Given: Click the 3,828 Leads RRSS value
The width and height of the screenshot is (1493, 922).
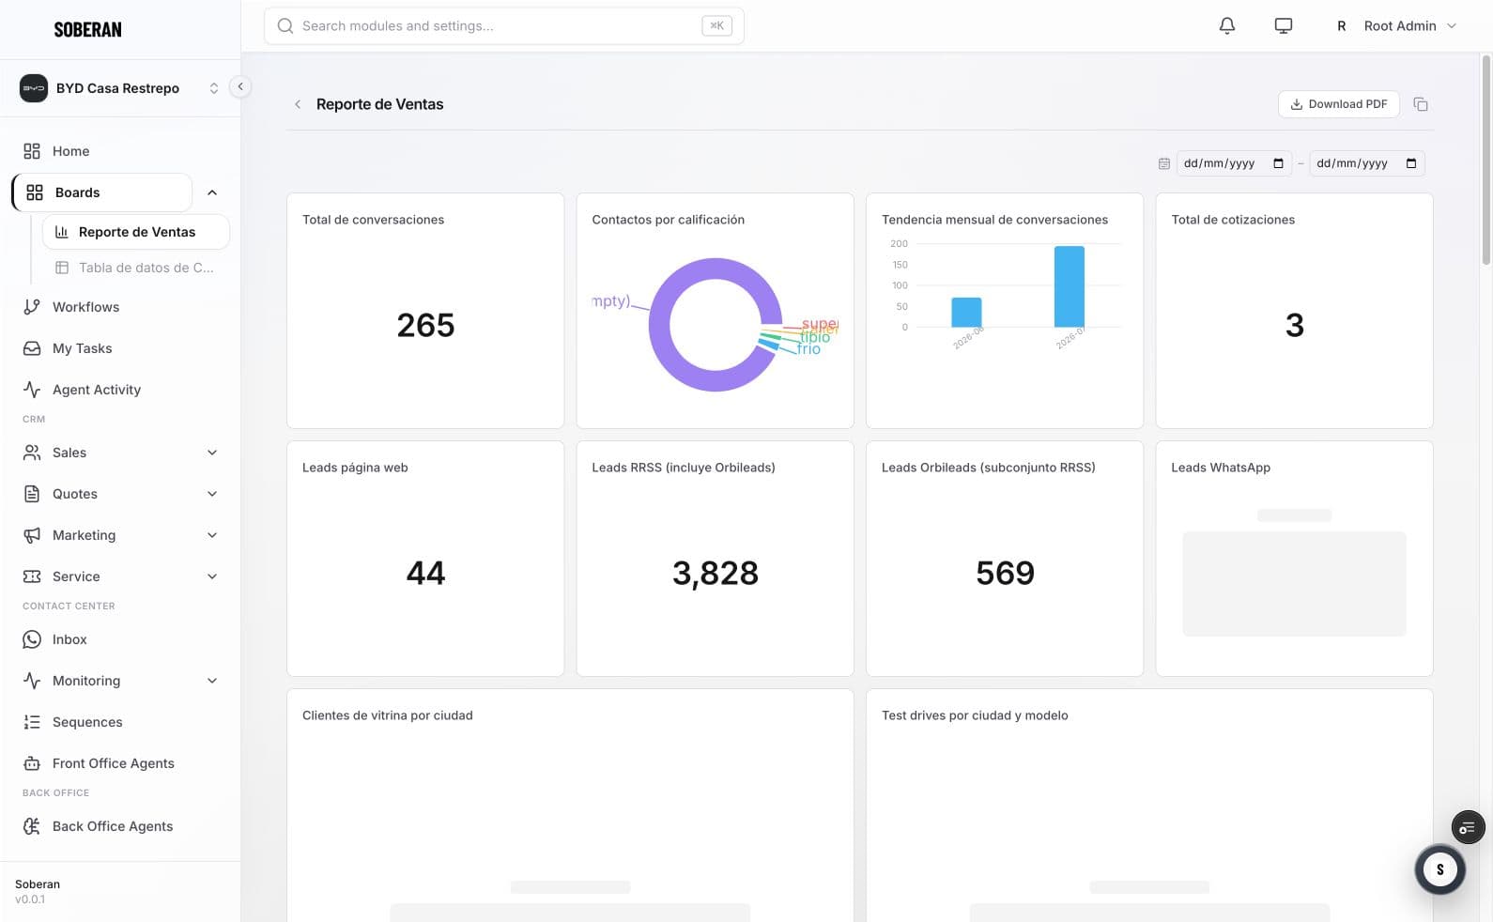Looking at the screenshot, I should 715,574.
